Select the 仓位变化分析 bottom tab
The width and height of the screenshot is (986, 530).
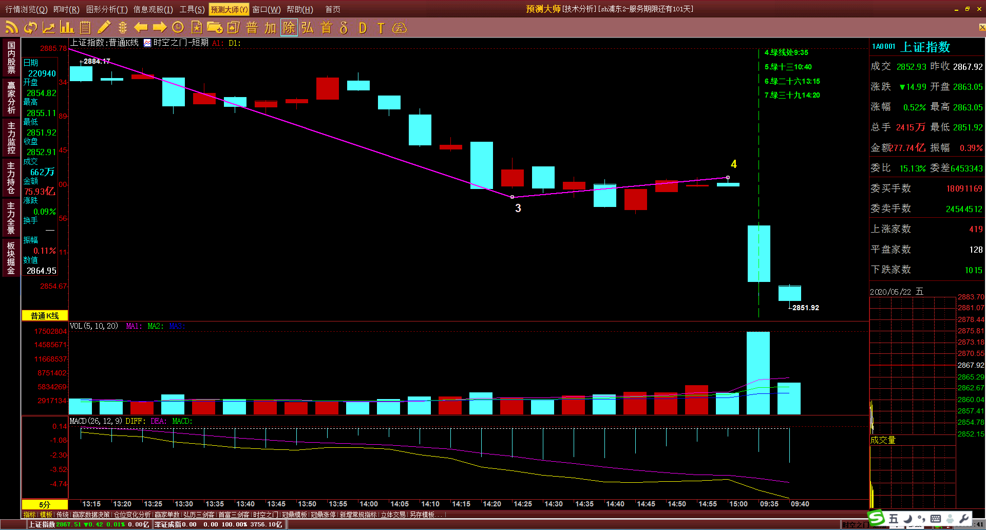point(132,515)
